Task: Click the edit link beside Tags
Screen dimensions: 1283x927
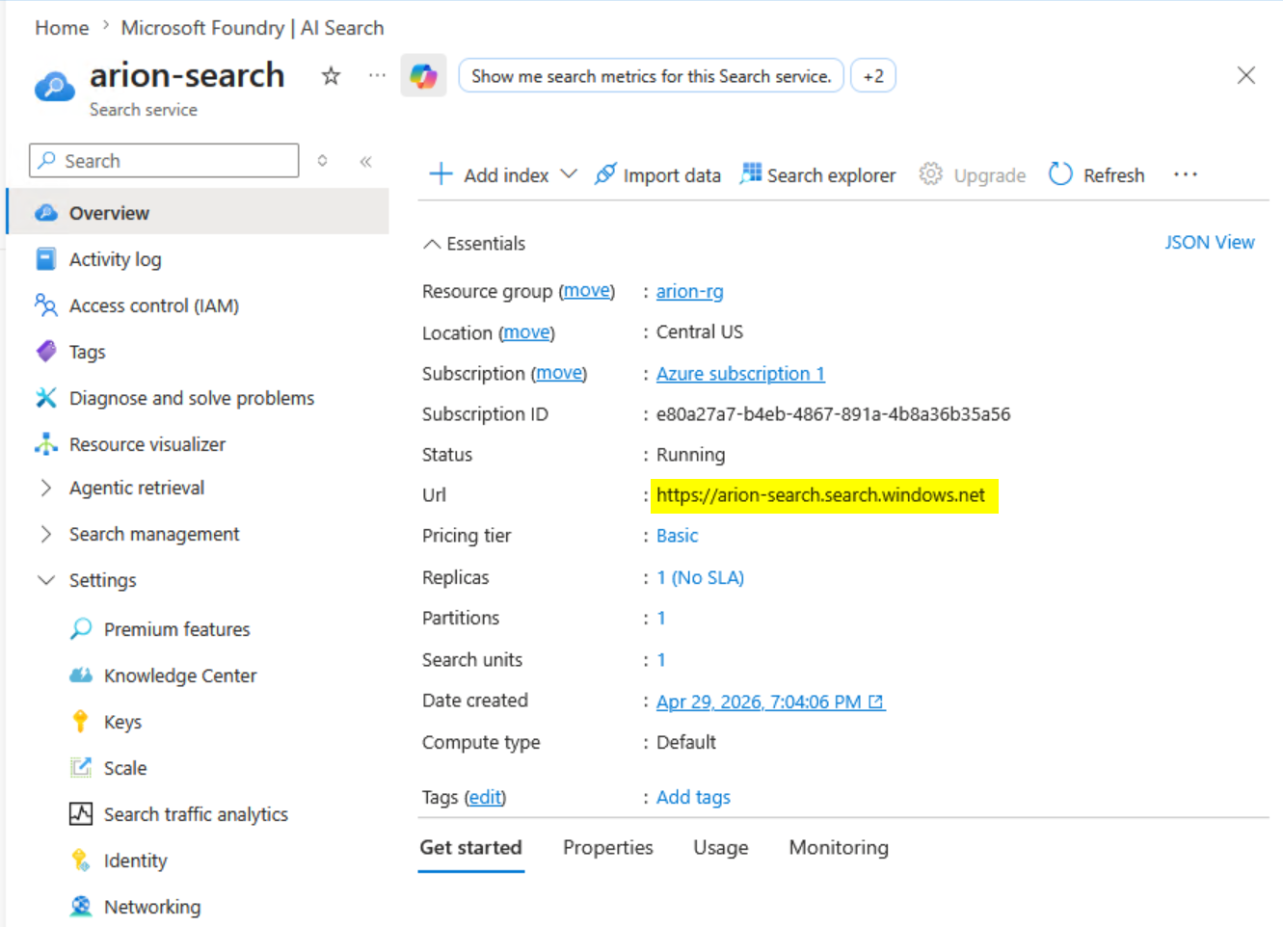Action: coord(485,798)
